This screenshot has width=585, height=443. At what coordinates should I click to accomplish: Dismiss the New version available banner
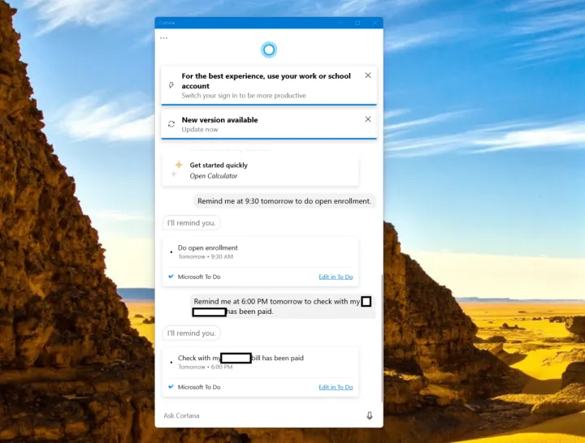(368, 119)
